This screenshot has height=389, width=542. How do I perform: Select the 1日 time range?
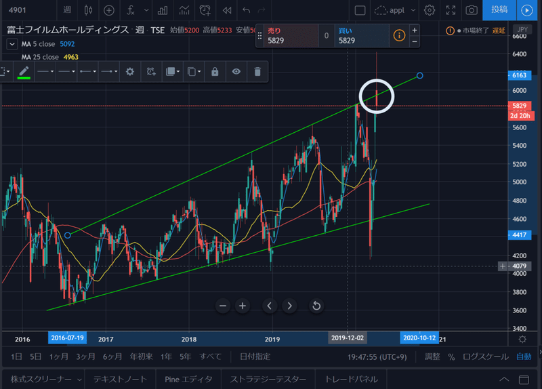16,356
